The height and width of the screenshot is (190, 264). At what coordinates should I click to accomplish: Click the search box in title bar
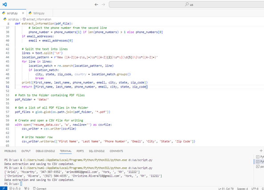pyautogui.click(x=186, y=4)
